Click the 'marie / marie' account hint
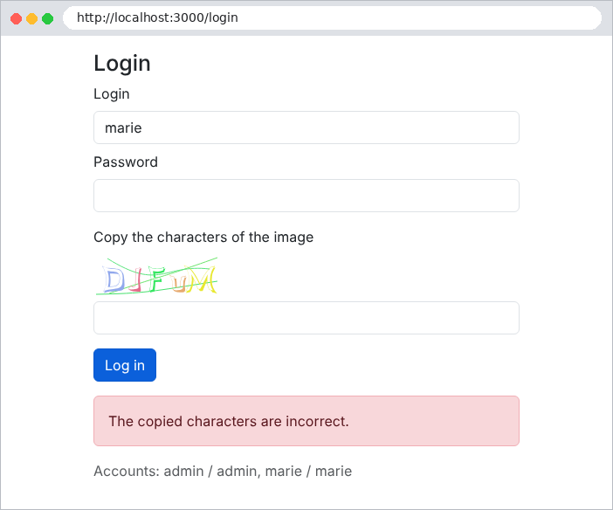Screen dimensions: 613x510 [x=308, y=472]
